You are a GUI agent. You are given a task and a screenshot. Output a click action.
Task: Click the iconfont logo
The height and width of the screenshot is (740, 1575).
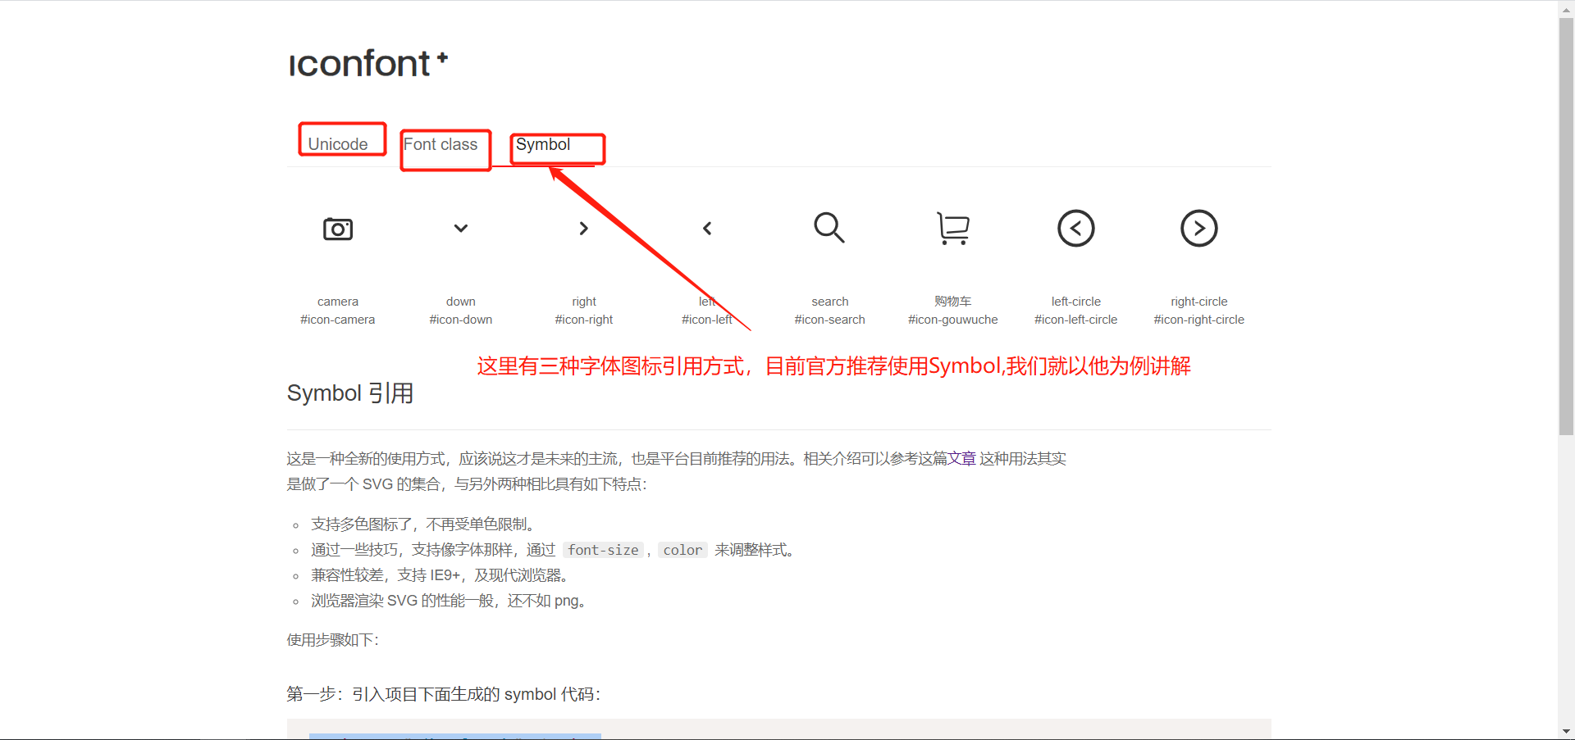368,62
